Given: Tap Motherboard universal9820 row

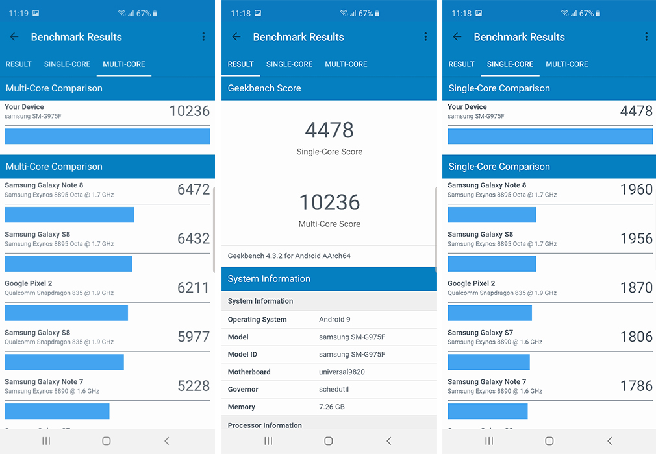Looking at the screenshot, I should coord(329,372).
